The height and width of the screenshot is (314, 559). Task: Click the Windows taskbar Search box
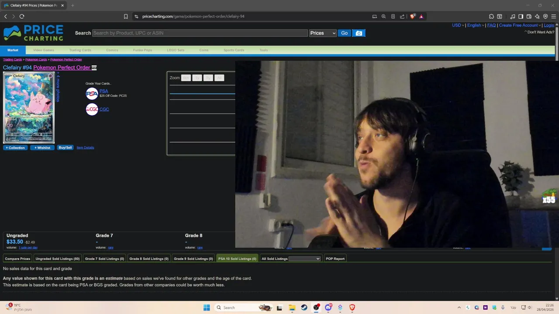coord(243,307)
